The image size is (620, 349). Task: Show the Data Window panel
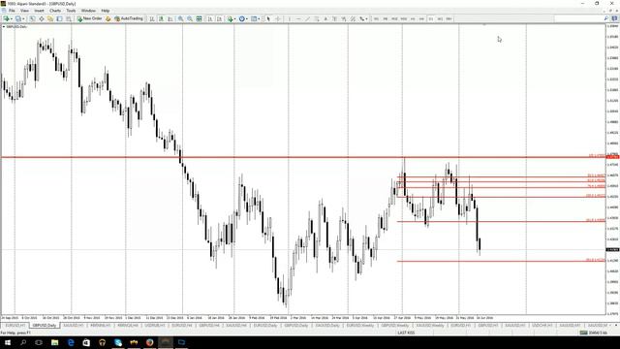coord(41,18)
